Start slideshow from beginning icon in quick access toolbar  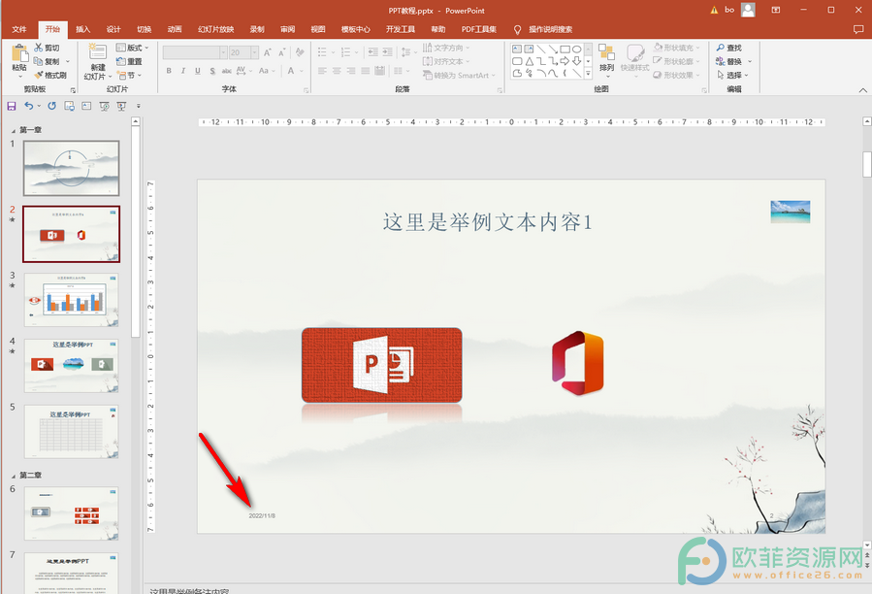[x=104, y=106]
